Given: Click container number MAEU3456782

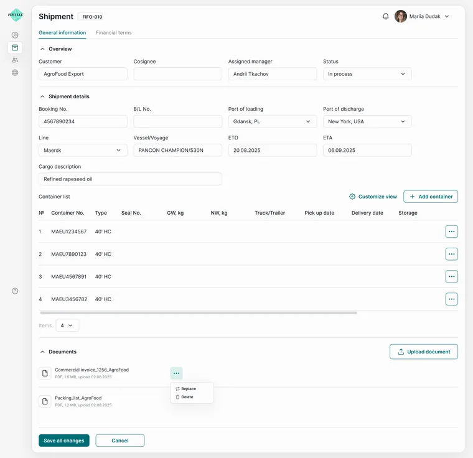Looking at the screenshot, I should [x=69, y=299].
